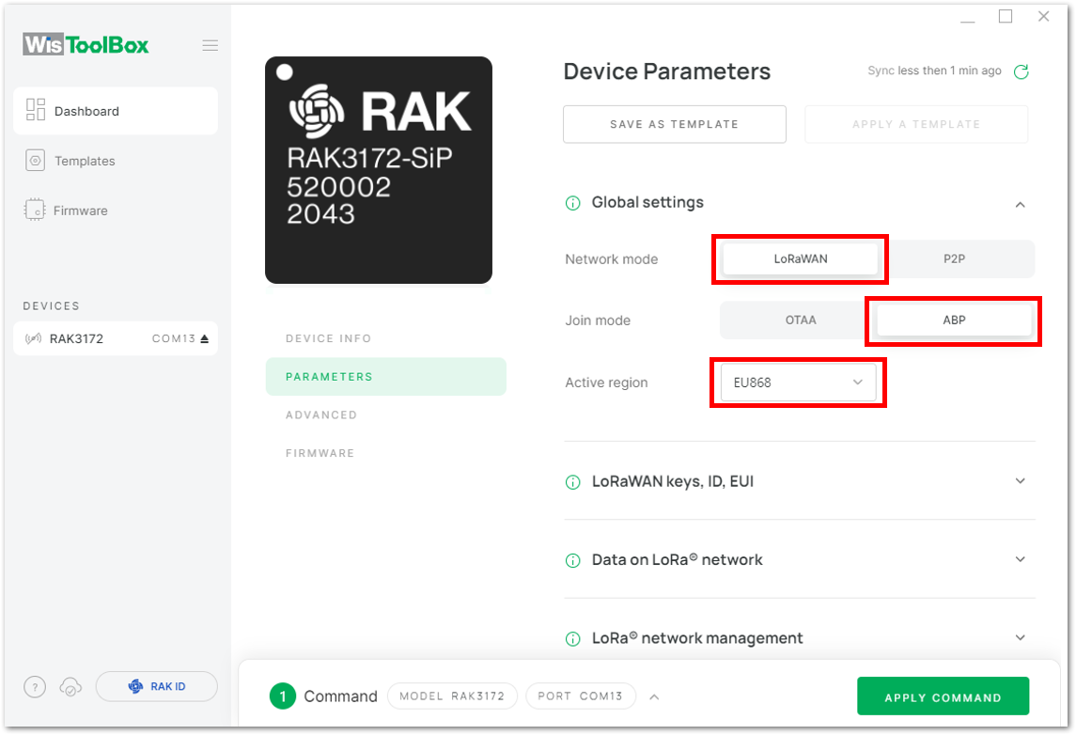Screen dimensions: 1076x735
Task: Open help with the question mark icon
Action: [35, 686]
